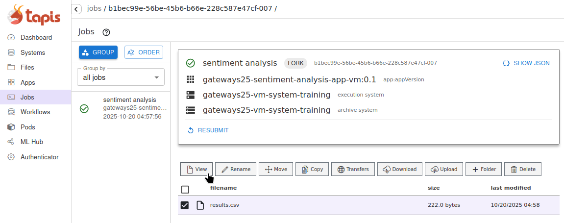
Task: Click the jobs breadcrumb link
Action: [x=94, y=9]
